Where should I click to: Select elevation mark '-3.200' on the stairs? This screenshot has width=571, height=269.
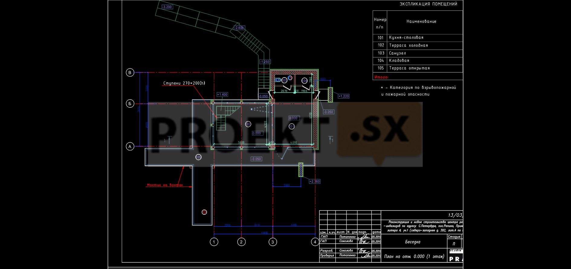pyautogui.click(x=167, y=7)
